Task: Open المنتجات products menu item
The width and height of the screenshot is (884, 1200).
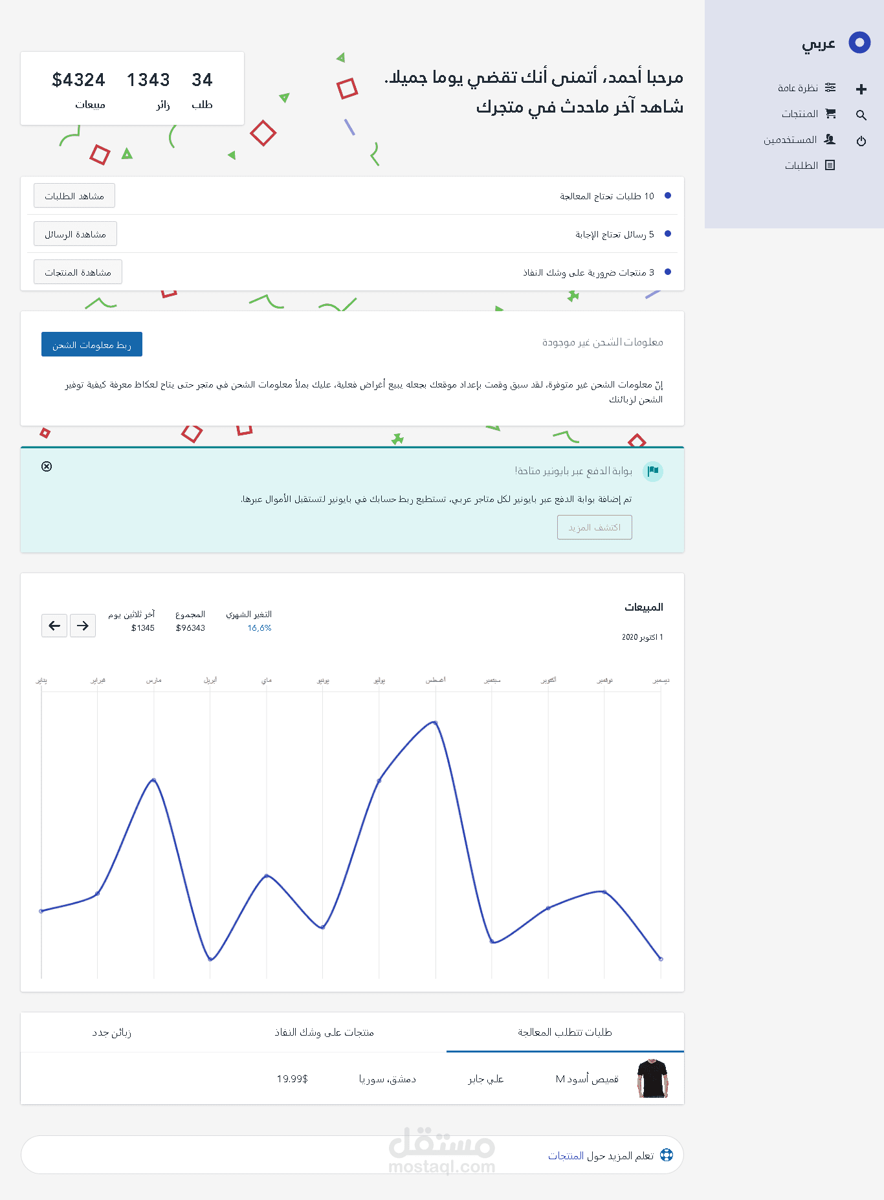Action: point(808,114)
